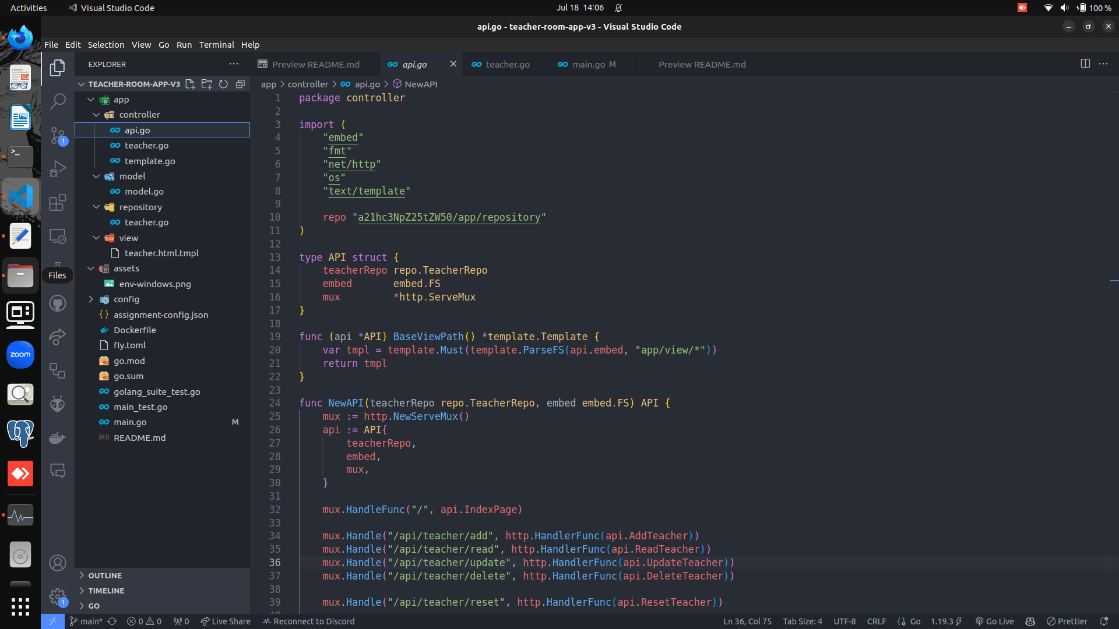1119x629 pixels.
Task: Collapse all folders in explorer
Action: tap(240, 84)
